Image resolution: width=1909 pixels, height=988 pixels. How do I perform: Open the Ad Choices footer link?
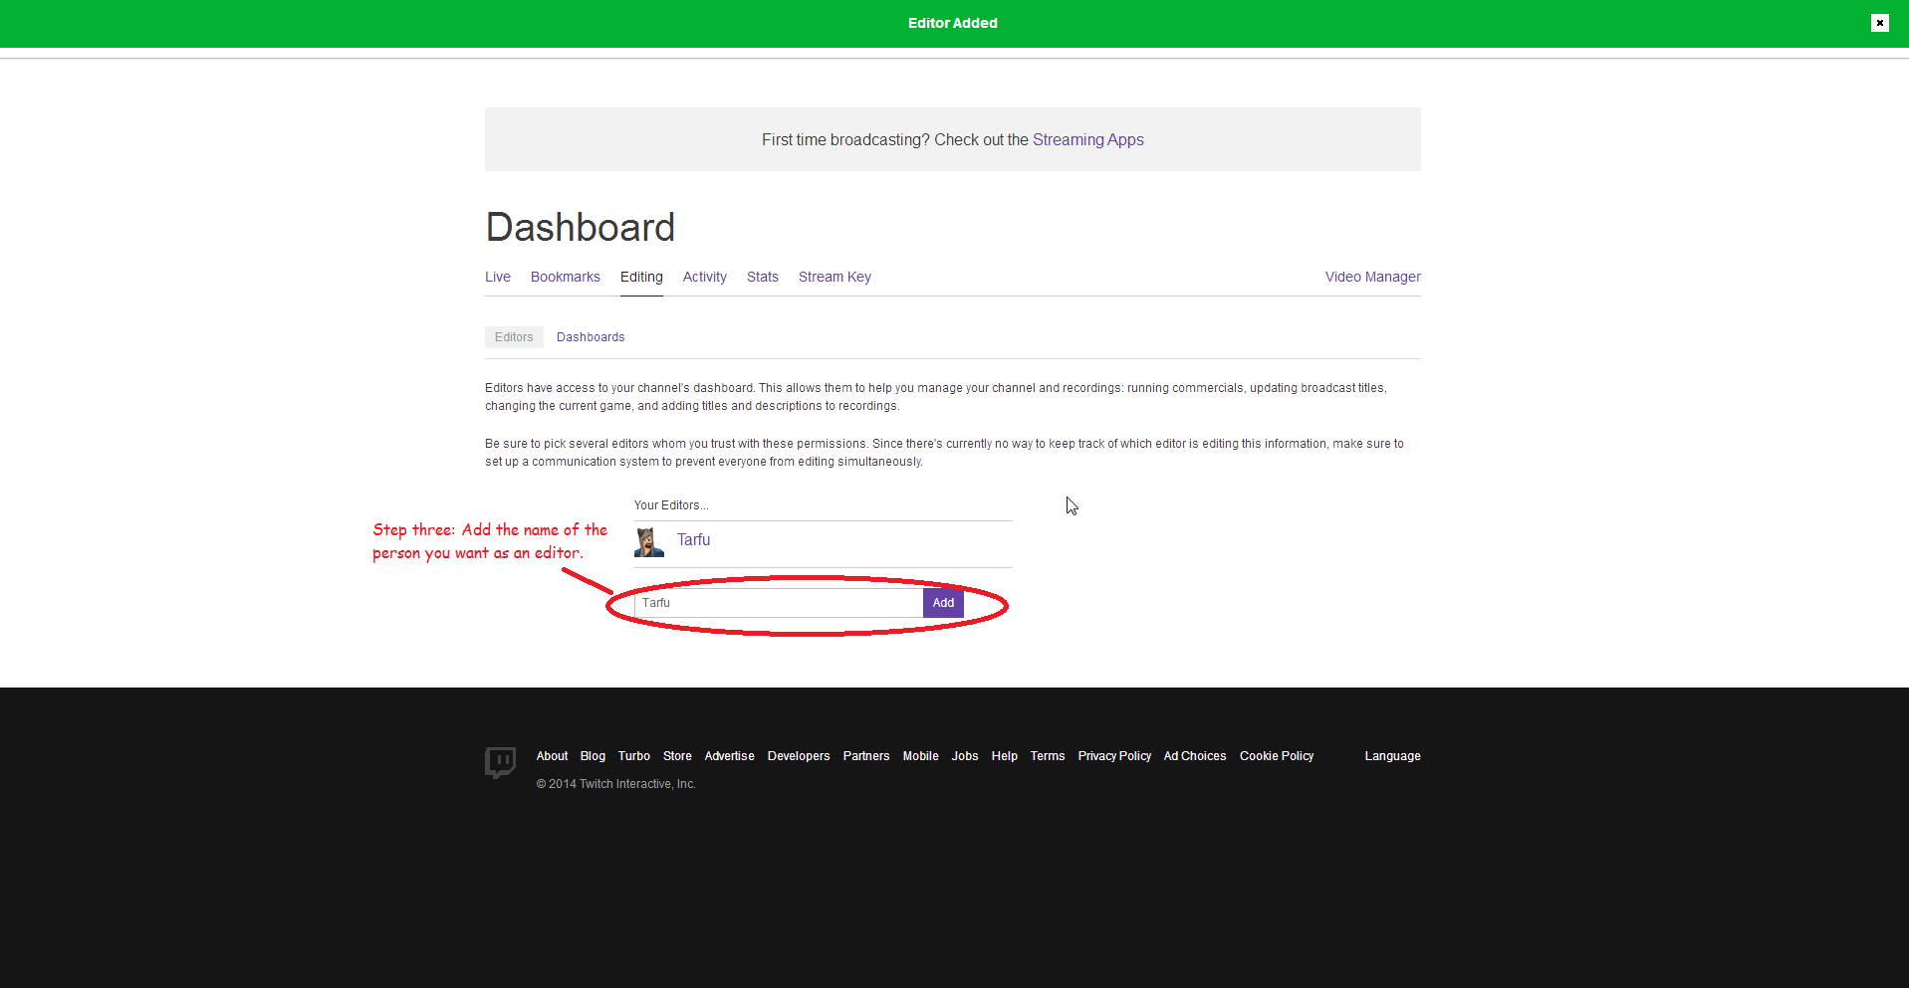[x=1194, y=756]
